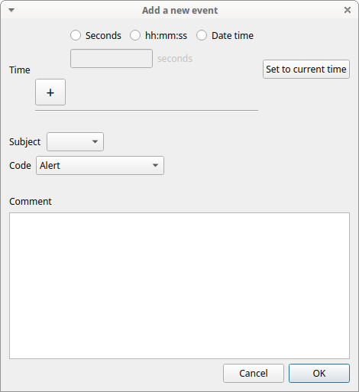Click inside the Comment text area
The image size is (359, 392).
coord(179,286)
